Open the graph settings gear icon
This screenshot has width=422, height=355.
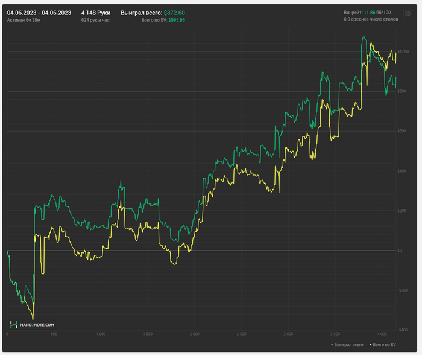pos(408,14)
